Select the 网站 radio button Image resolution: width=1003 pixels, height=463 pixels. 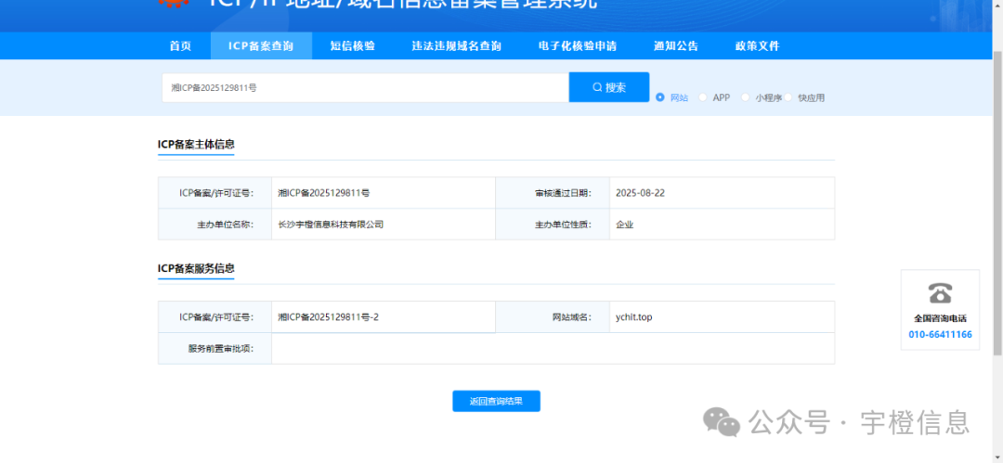click(660, 97)
